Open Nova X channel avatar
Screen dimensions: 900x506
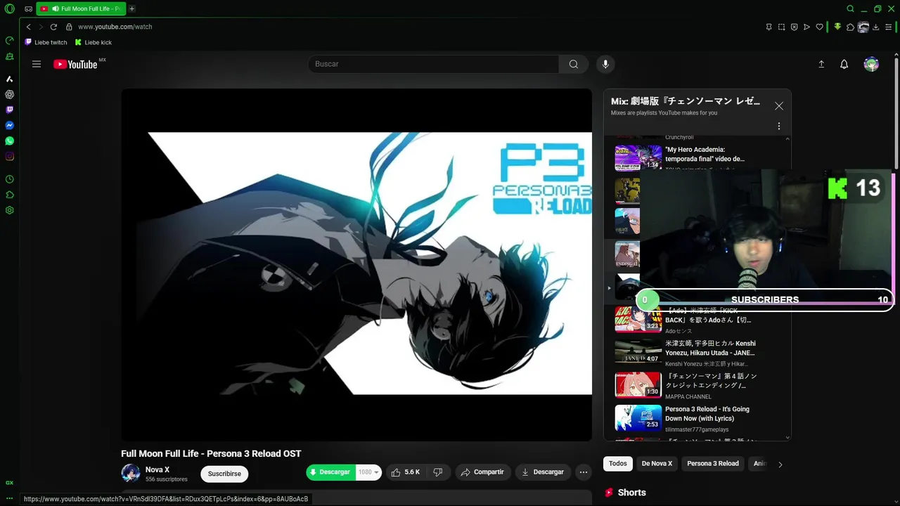click(x=131, y=474)
